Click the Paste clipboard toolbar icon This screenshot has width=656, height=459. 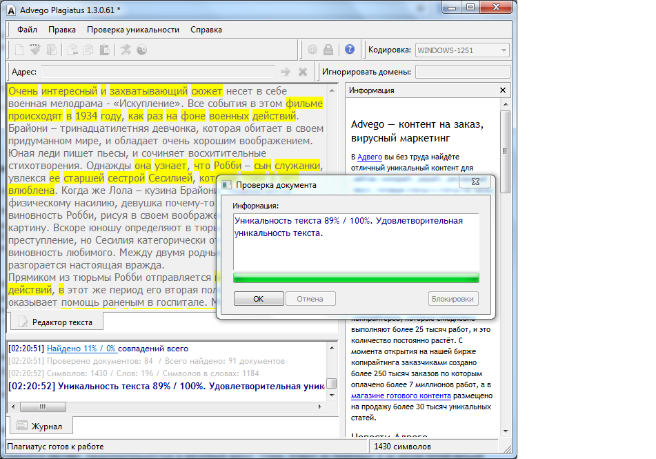(x=105, y=50)
